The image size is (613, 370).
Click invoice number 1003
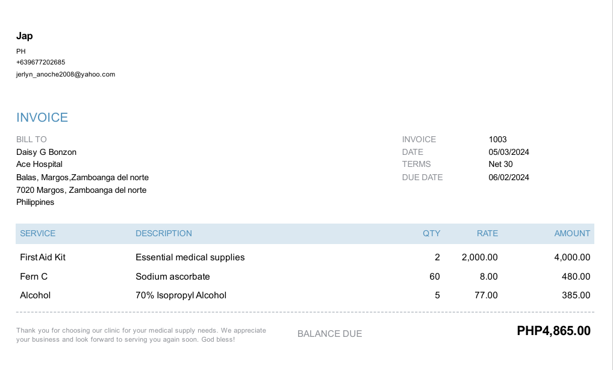coord(497,139)
